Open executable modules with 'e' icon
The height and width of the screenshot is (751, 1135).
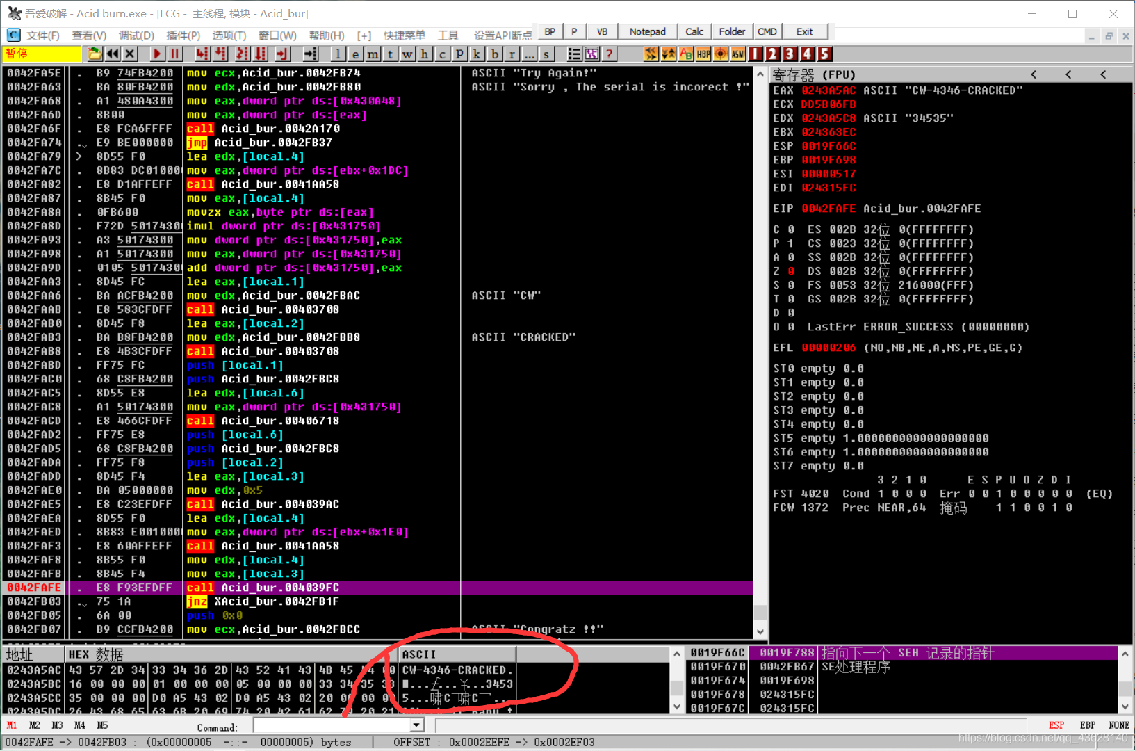point(355,54)
